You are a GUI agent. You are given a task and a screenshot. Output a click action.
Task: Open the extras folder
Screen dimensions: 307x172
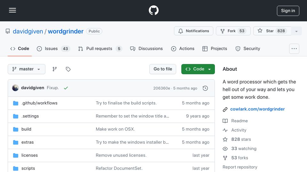click(28, 142)
